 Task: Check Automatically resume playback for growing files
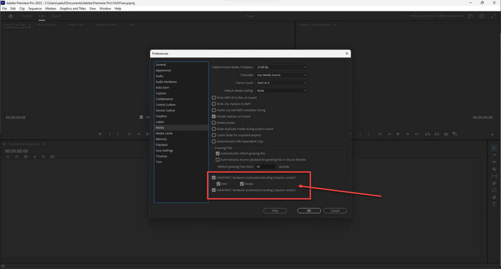coord(218,159)
